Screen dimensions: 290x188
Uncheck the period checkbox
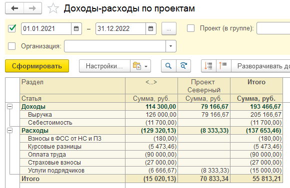12,28
